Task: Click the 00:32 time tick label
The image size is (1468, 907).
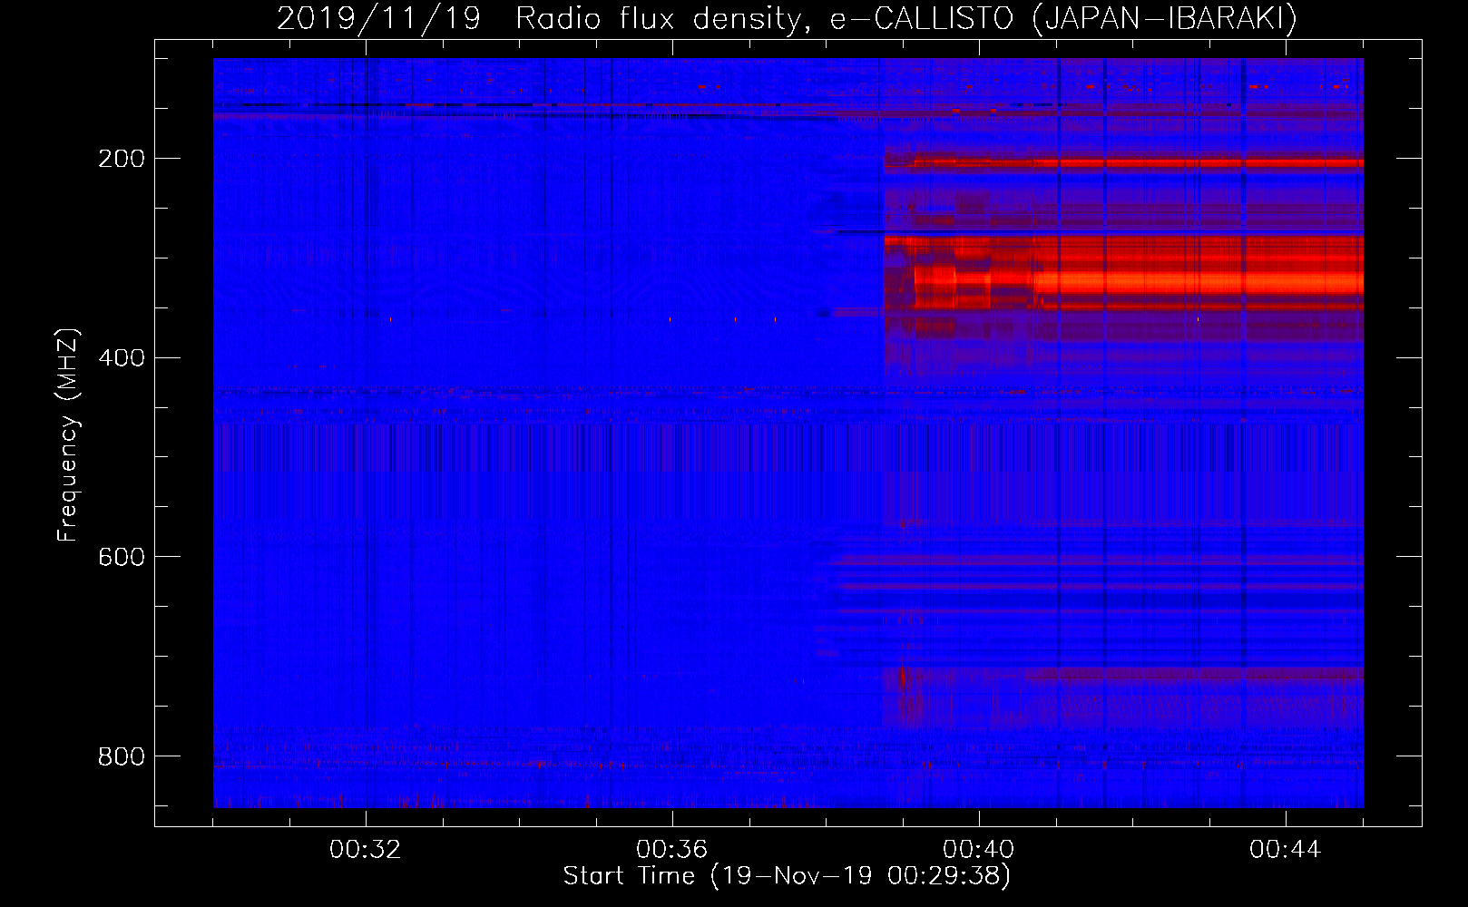Action: pyautogui.click(x=366, y=850)
